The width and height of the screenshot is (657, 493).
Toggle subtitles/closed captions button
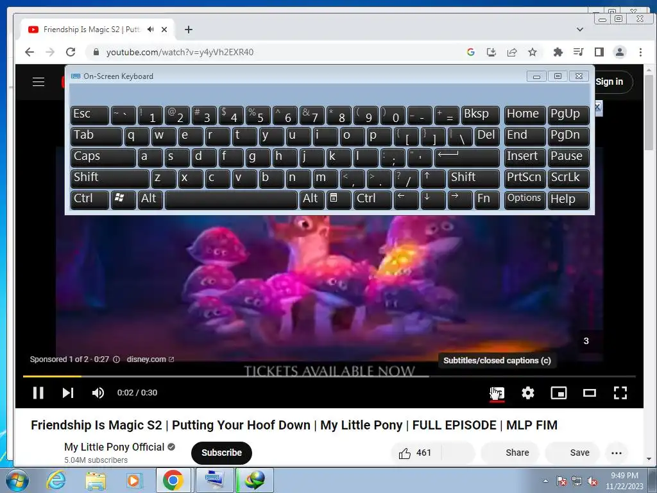[x=497, y=394]
